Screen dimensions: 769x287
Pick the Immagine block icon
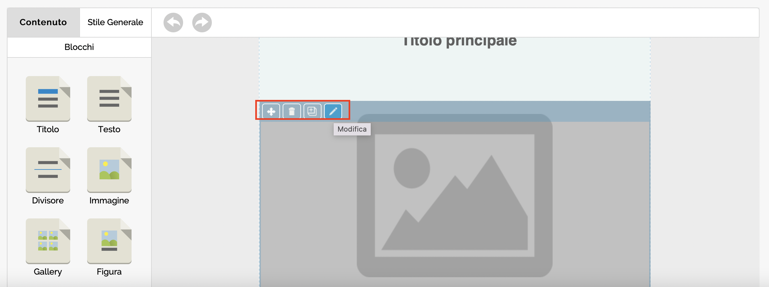click(109, 170)
